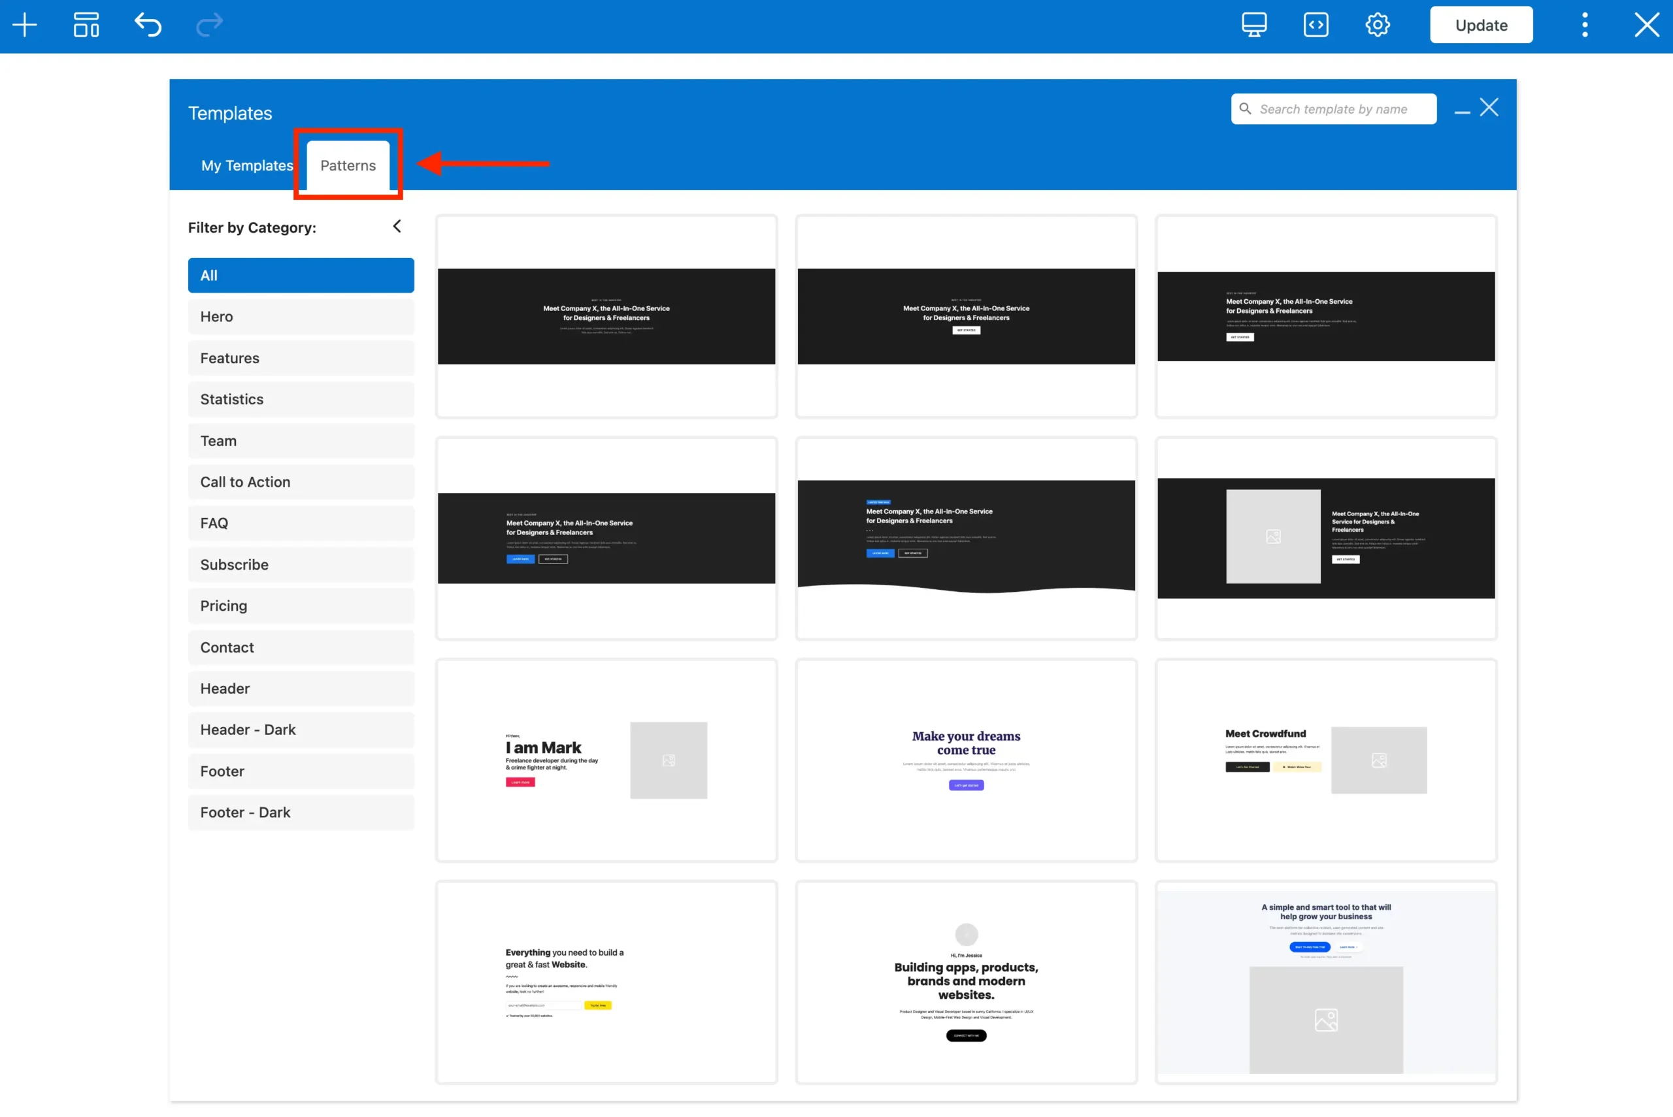
Task: Click the Update button
Action: (1482, 24)
